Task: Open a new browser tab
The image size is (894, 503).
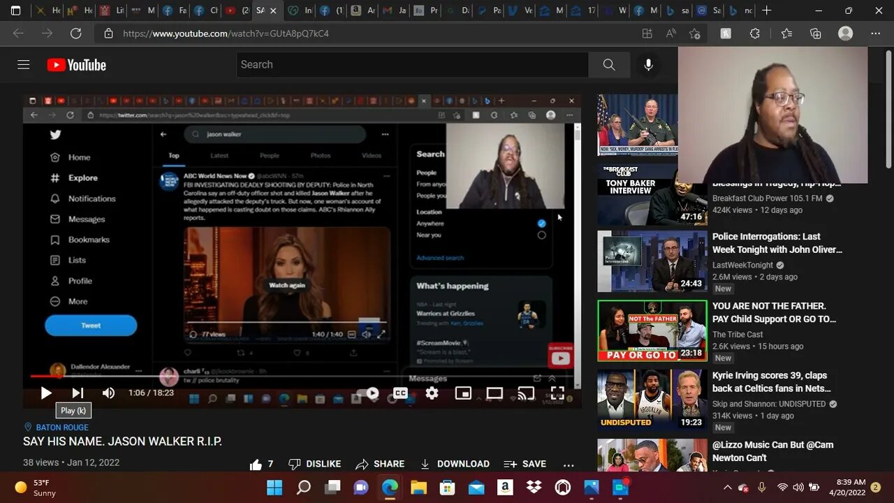Action: [x=767, y=10]
